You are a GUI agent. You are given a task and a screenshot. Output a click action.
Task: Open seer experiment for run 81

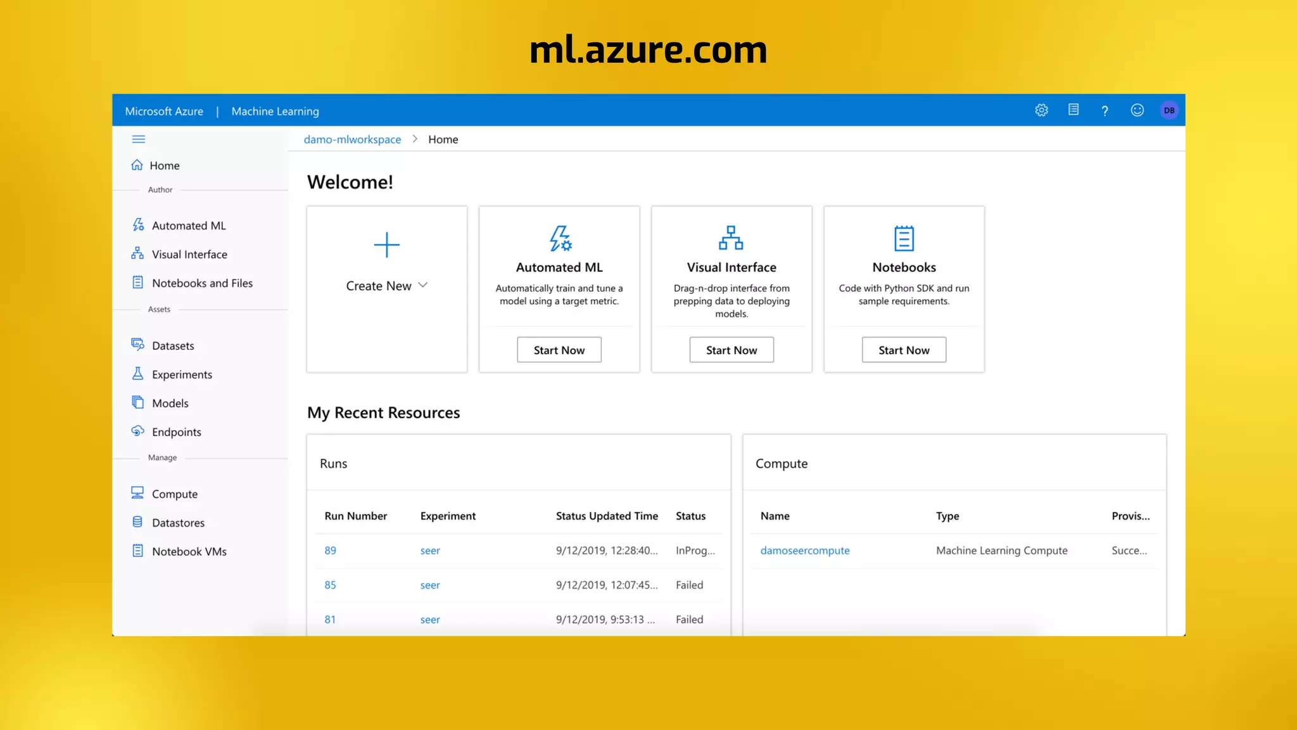[x=430, y=620]
